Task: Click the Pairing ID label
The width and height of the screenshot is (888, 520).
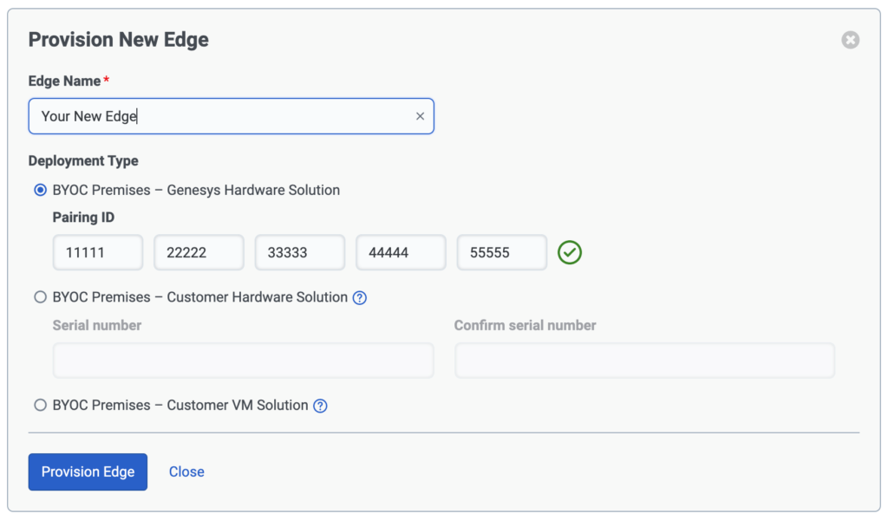Action: click(83, 218)
